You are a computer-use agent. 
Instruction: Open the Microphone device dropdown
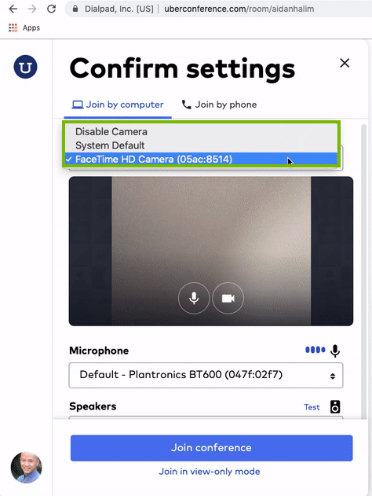[x=206, y=375]
